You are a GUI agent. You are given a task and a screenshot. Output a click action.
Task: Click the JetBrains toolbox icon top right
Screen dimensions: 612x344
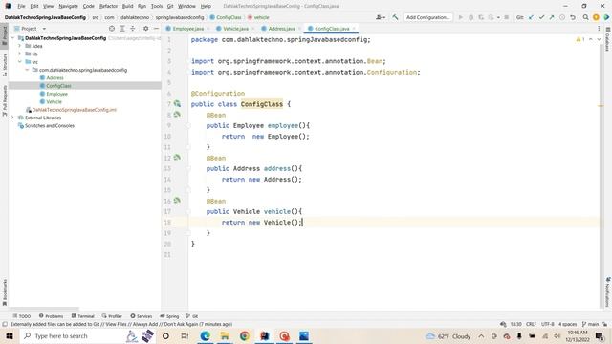[606, 17]
